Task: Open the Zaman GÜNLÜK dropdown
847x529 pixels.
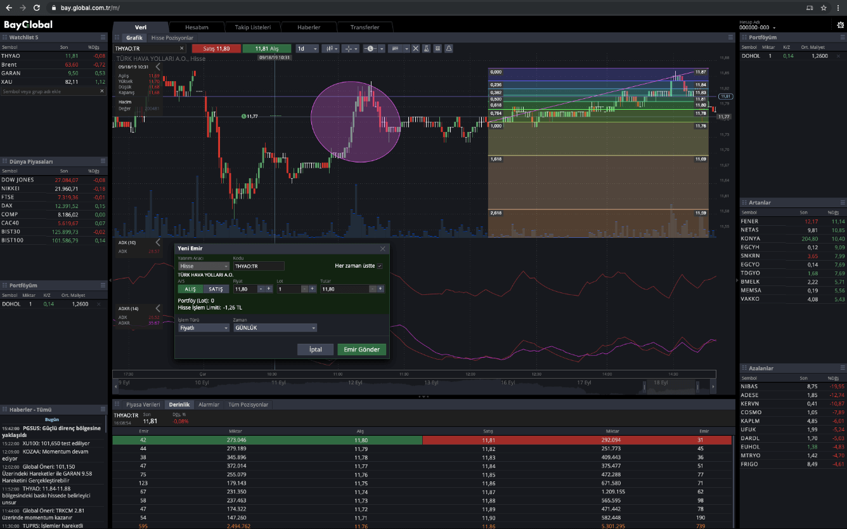Action: 275,328
